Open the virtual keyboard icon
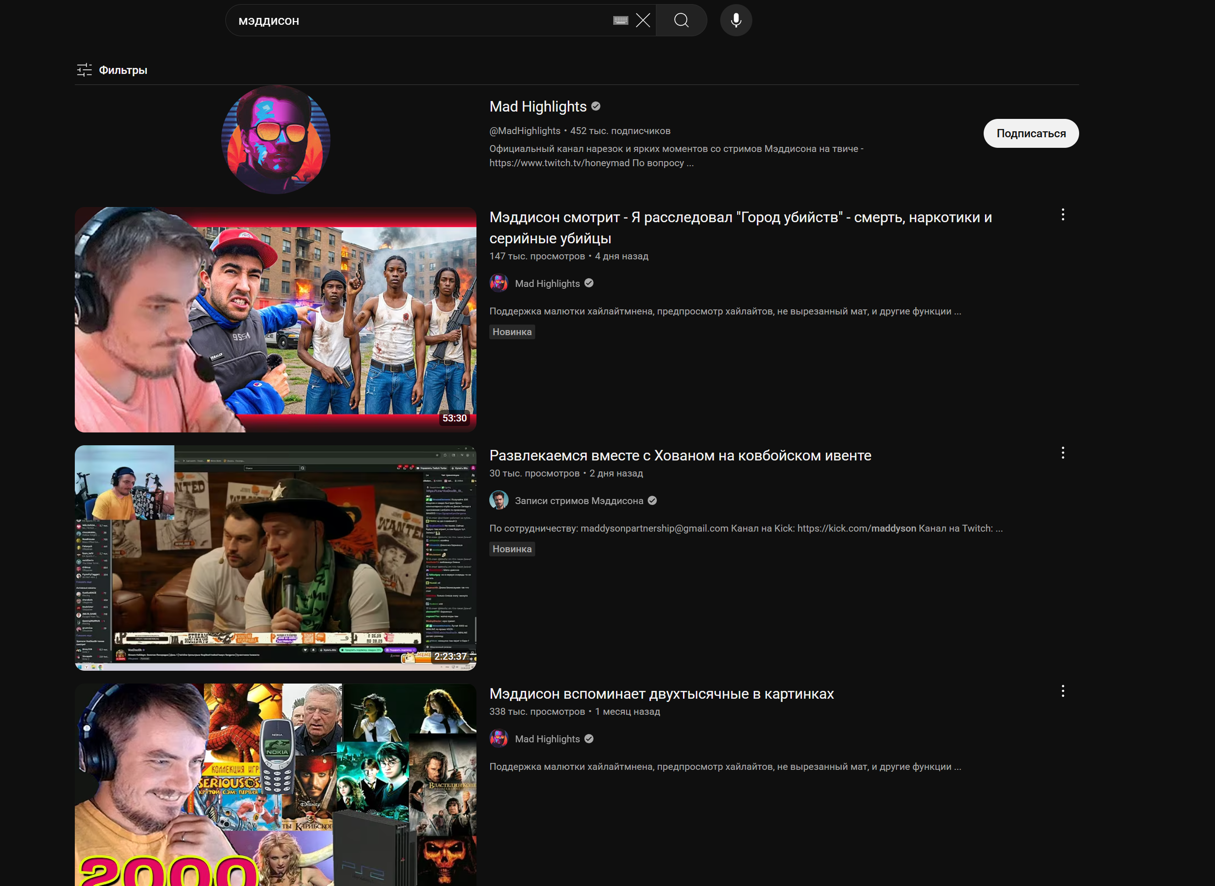The image size is (1215, 886). click(x=621, y=20)
